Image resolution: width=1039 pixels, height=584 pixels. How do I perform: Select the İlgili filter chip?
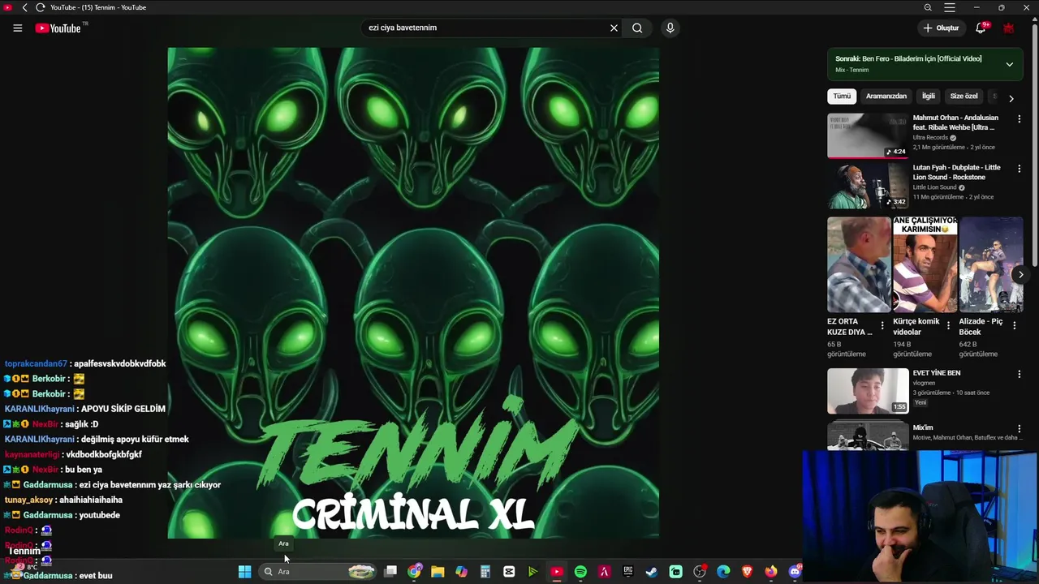[928, 97]
